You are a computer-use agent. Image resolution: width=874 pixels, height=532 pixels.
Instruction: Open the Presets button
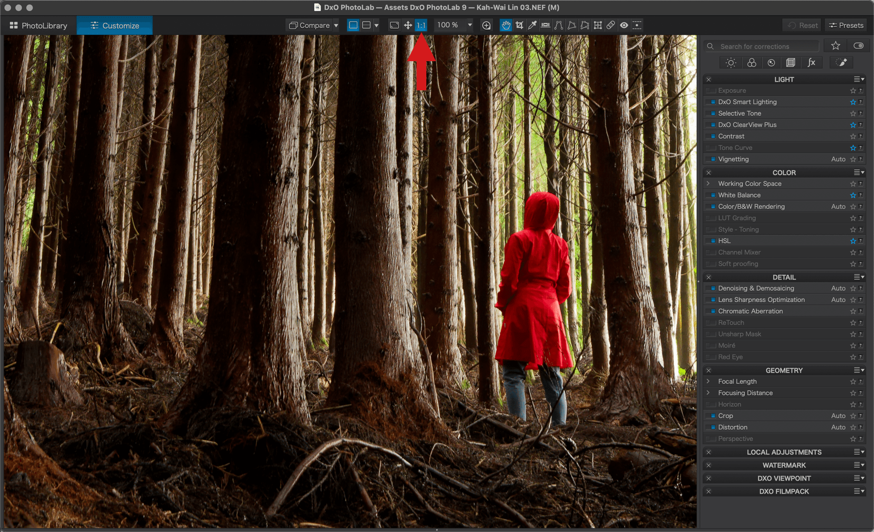[846, 25]
